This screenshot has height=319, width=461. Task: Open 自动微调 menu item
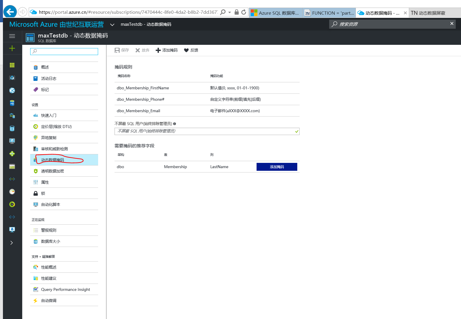[64, 301]
